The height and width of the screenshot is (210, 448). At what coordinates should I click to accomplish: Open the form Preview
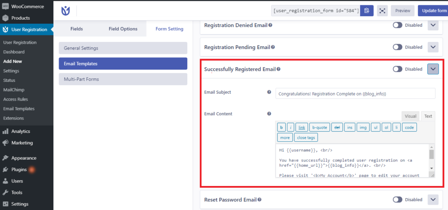pyautogui.click(x=402, y=10)
